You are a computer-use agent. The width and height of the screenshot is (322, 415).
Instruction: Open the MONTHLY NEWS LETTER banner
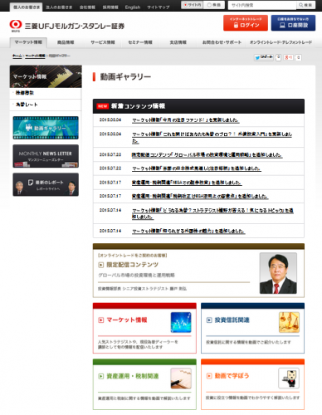coord(46,156)
